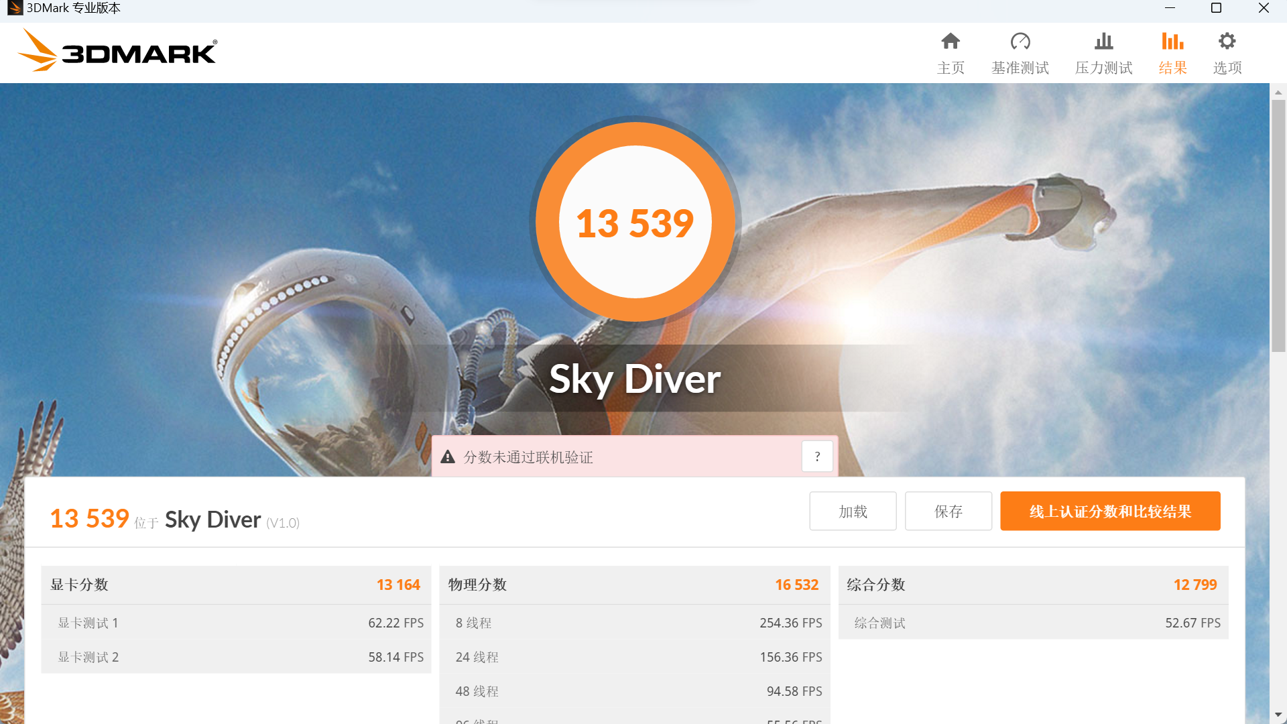Click the 物理分数 header label

point(477,585)
